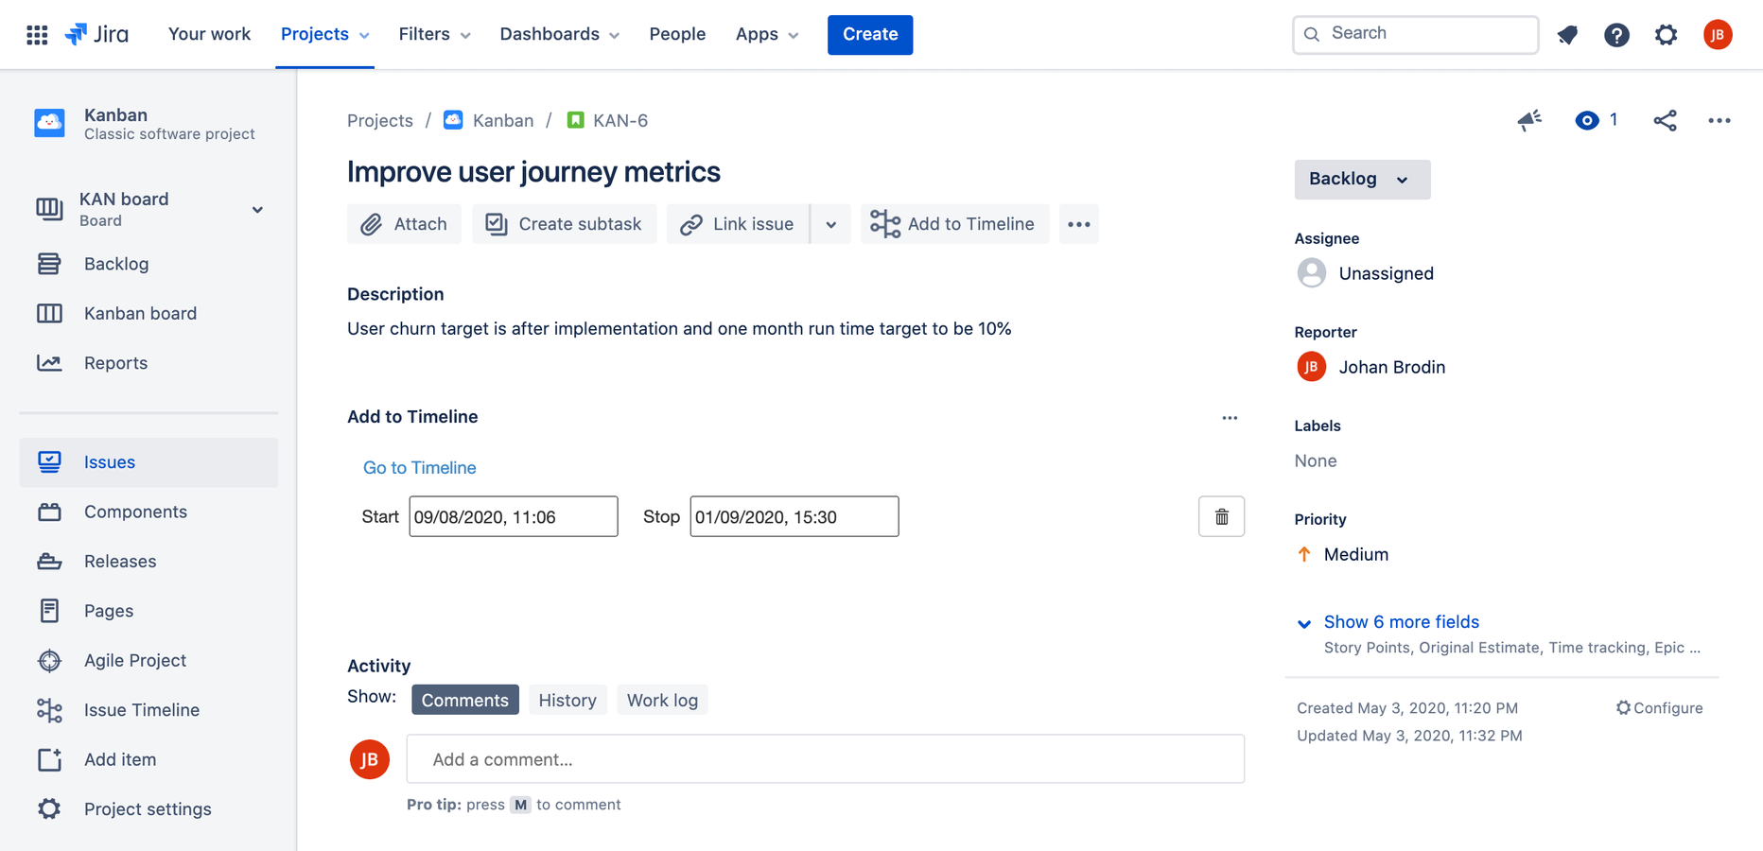Open Issue Timeline in the sidebar
Screen dimensions: 1763x851
(x=148, y=710)
